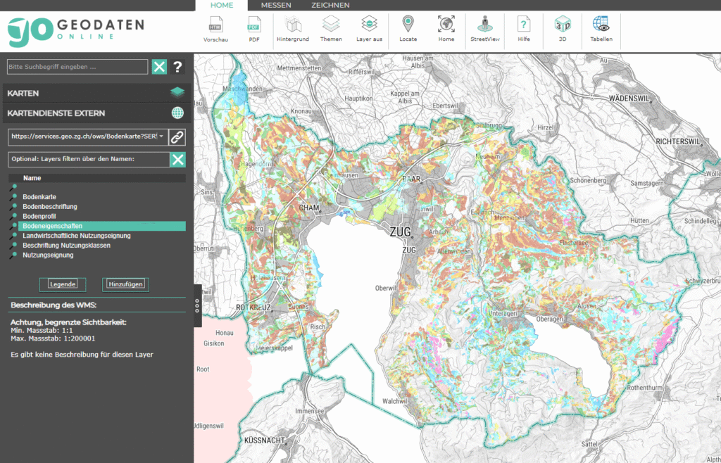Open the Tabellen tables tool
The height and width of the screenshot is (463, 721).
coord(601,27)
